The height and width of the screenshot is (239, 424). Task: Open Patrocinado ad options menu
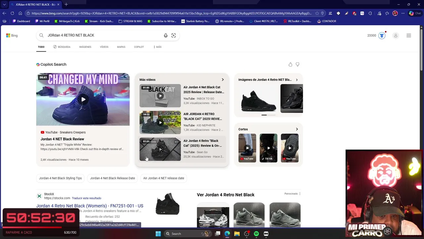click(300, 194)
